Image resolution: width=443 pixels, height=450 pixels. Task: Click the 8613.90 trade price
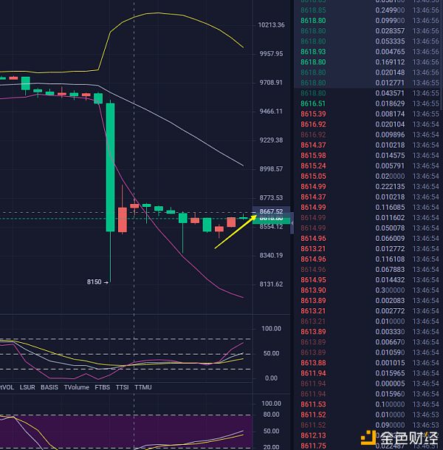pyautogui.click(x=313, y=290)
